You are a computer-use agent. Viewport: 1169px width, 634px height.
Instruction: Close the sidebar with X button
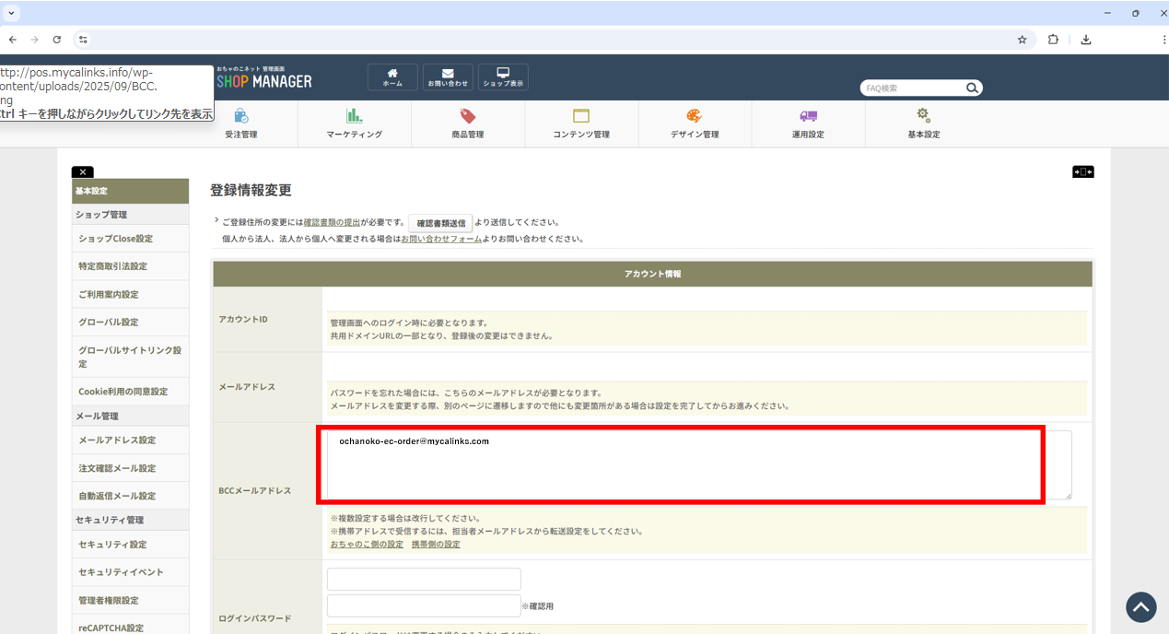pyautogui.click(x=82, y=172)
